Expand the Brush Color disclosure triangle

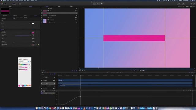pos(1,33)
